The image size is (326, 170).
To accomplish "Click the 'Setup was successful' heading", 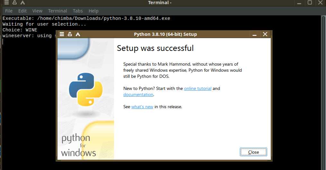I will pos(155,48).
